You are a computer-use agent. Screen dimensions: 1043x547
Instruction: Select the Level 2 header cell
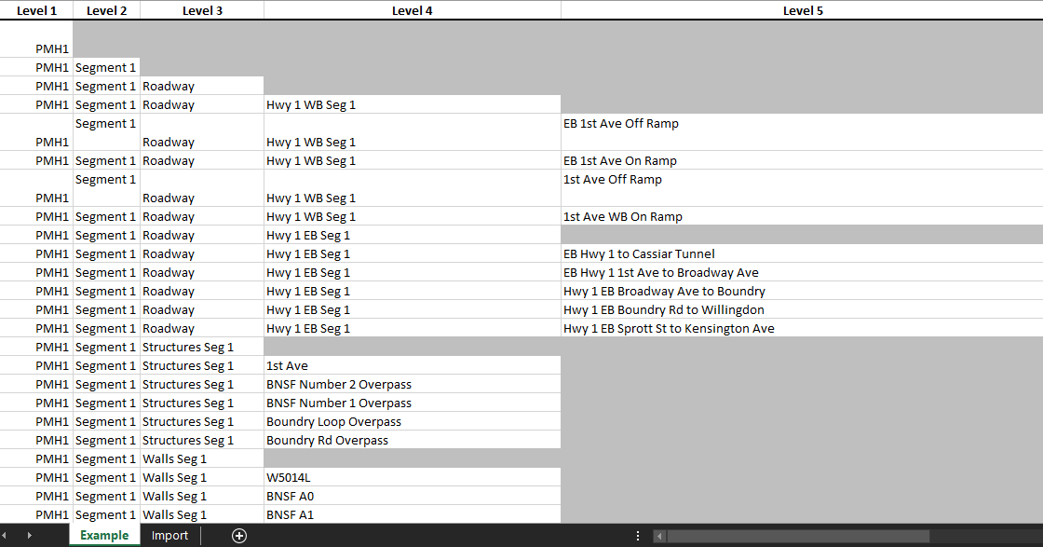pos(106,10)
